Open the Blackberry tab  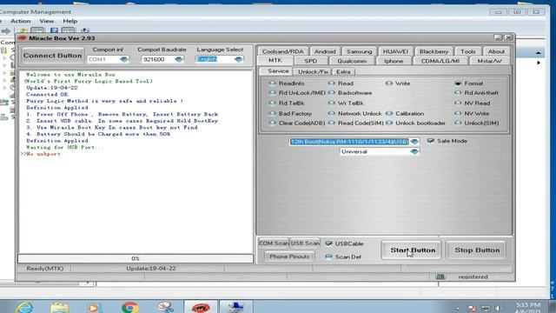(x=434, y=51)
